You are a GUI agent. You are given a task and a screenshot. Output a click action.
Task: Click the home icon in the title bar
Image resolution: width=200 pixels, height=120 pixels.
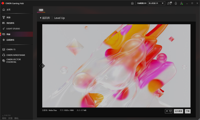point(132,3)
